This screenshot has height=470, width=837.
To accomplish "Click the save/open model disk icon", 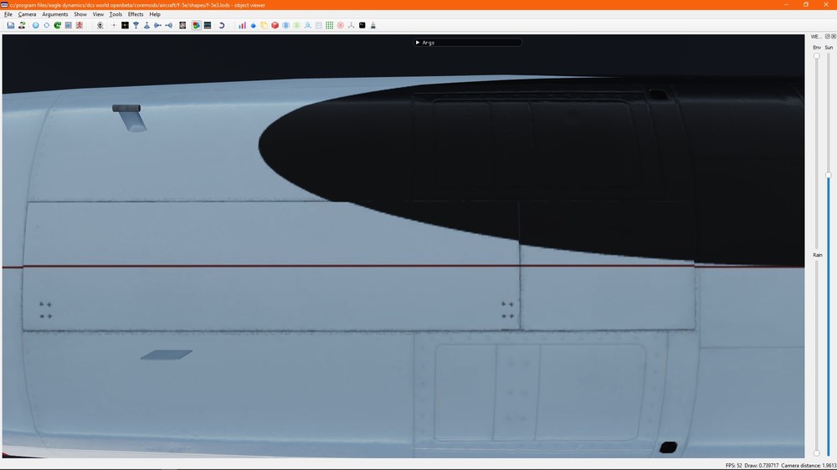I will point(11,25).
